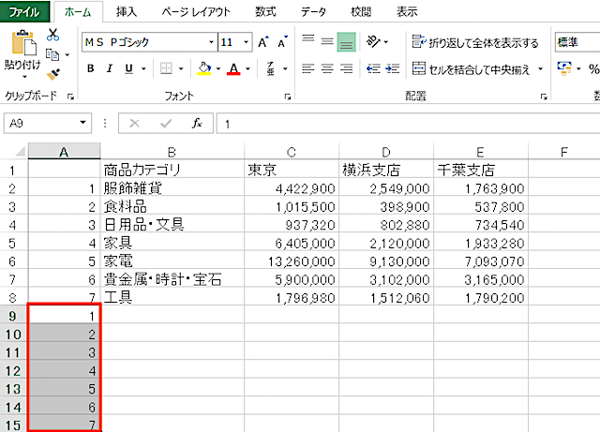Screen dimensions: 600x432
Task: Toggle bottom align (highlighted green)
Action: (346, 42)
